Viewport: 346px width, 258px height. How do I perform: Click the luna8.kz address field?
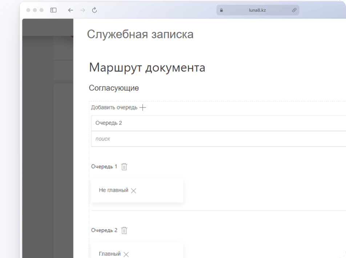point(257,11)
